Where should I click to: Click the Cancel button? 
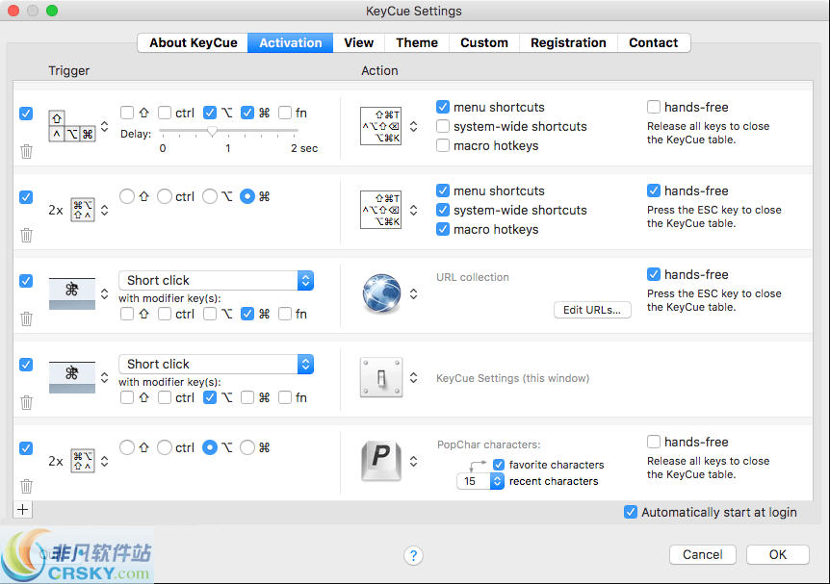[x=703, y=554]
